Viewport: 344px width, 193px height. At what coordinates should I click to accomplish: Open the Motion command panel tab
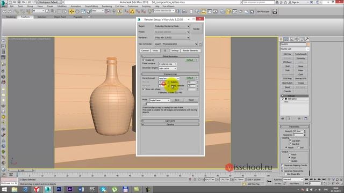[x=297, y=39]
